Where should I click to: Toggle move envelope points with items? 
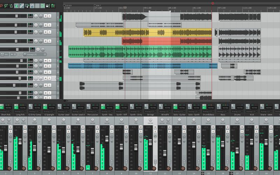[x=32, y=6]
